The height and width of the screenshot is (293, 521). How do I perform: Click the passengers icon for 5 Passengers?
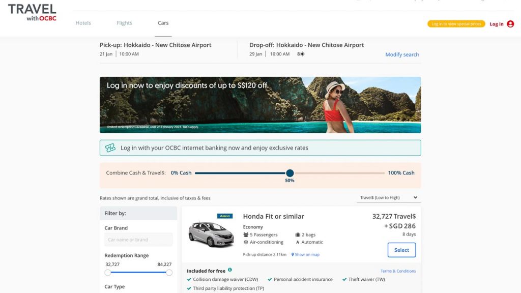(246, 235)
